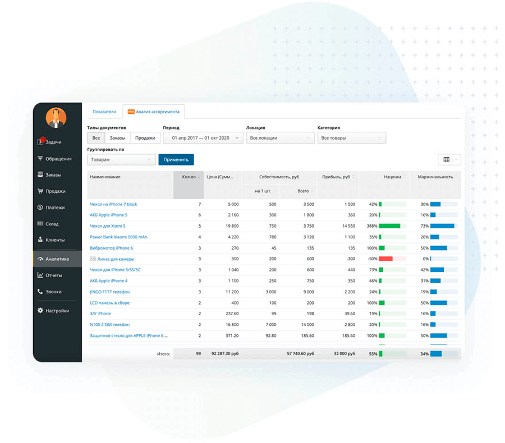Viewport: 505px width, 443px height.
Task: Open the Период date range dropdown
Action: [x=203, y=138]
